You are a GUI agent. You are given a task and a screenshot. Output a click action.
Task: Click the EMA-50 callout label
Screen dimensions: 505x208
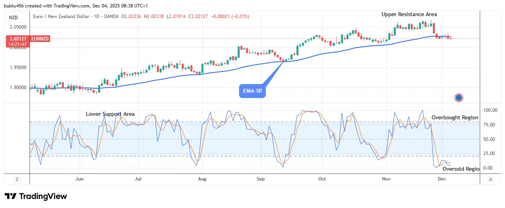pos(252,91)
